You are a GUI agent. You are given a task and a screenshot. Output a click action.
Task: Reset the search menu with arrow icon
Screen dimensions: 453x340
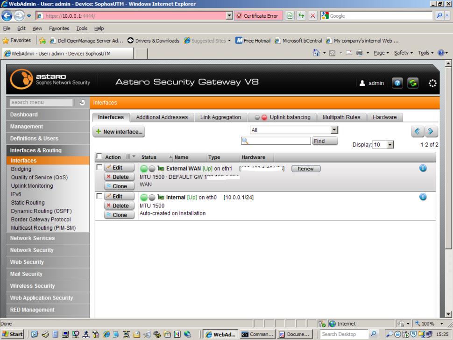[82, 102]
